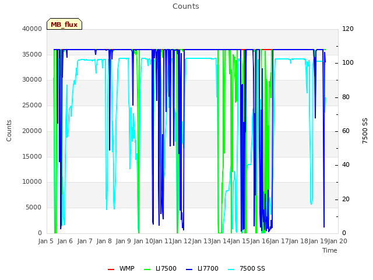This screenshot has height=280, width=373.
Task: Click the Jan 5 date tick label
Action: [x=45, y=241]
